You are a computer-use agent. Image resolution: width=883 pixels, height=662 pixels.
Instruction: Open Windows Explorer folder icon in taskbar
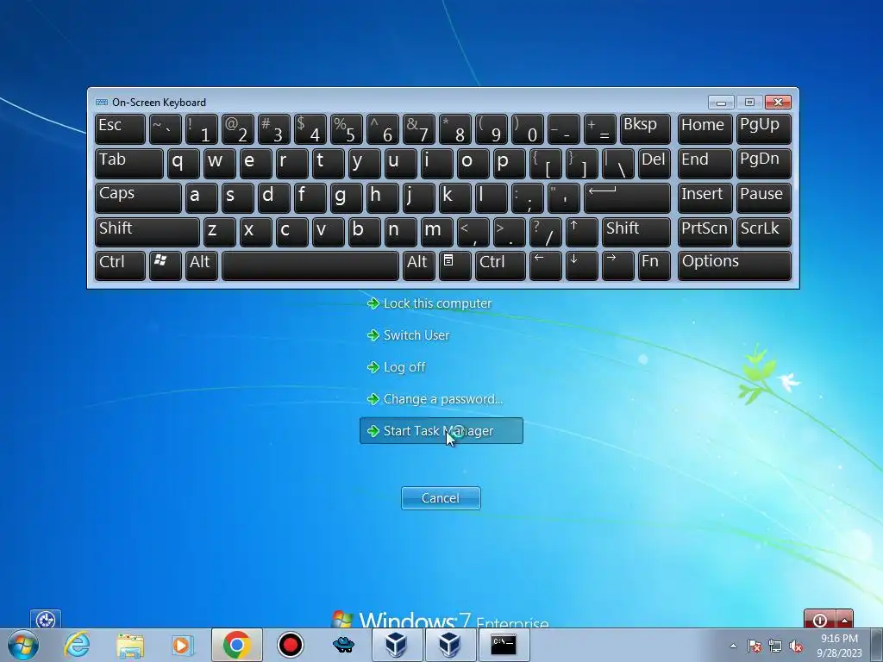(x=130, y=646)
